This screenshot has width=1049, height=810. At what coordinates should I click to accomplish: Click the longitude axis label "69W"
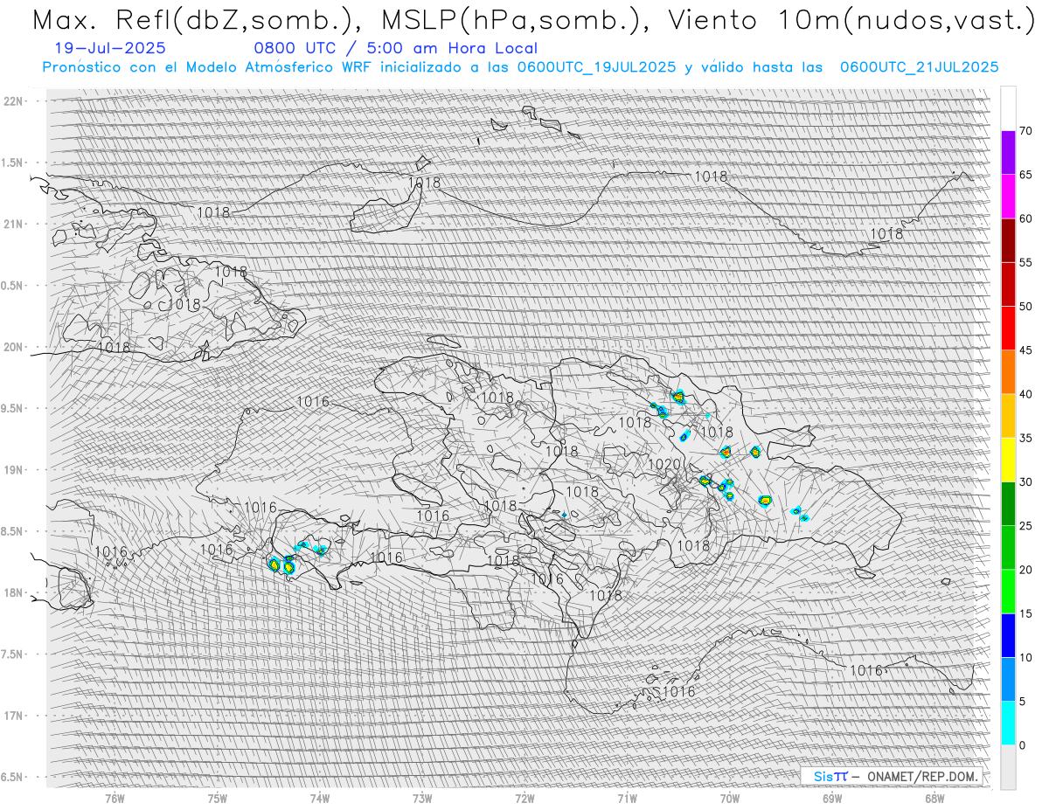click(x=832, y=798)
